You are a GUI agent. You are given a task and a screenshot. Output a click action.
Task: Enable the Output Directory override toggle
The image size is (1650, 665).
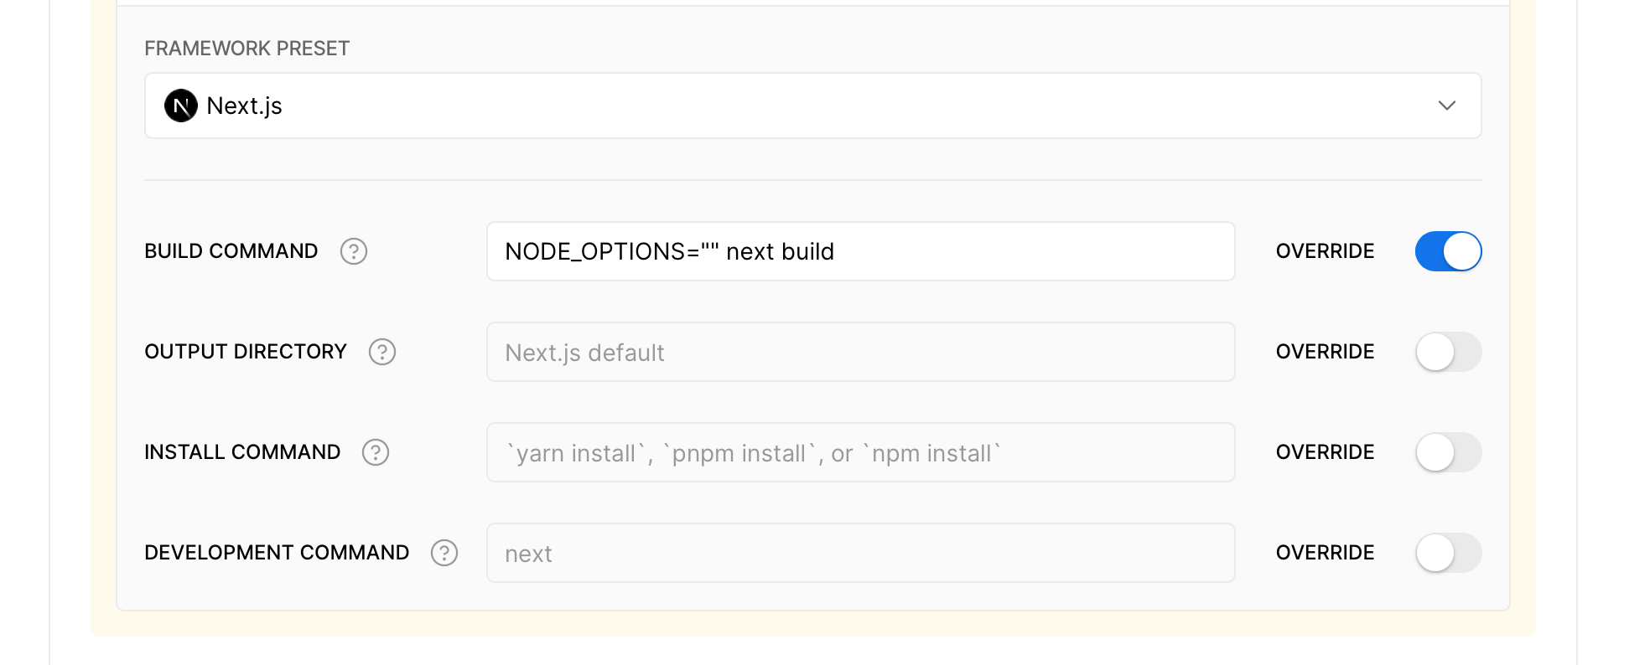click(x=1448, y=352)
